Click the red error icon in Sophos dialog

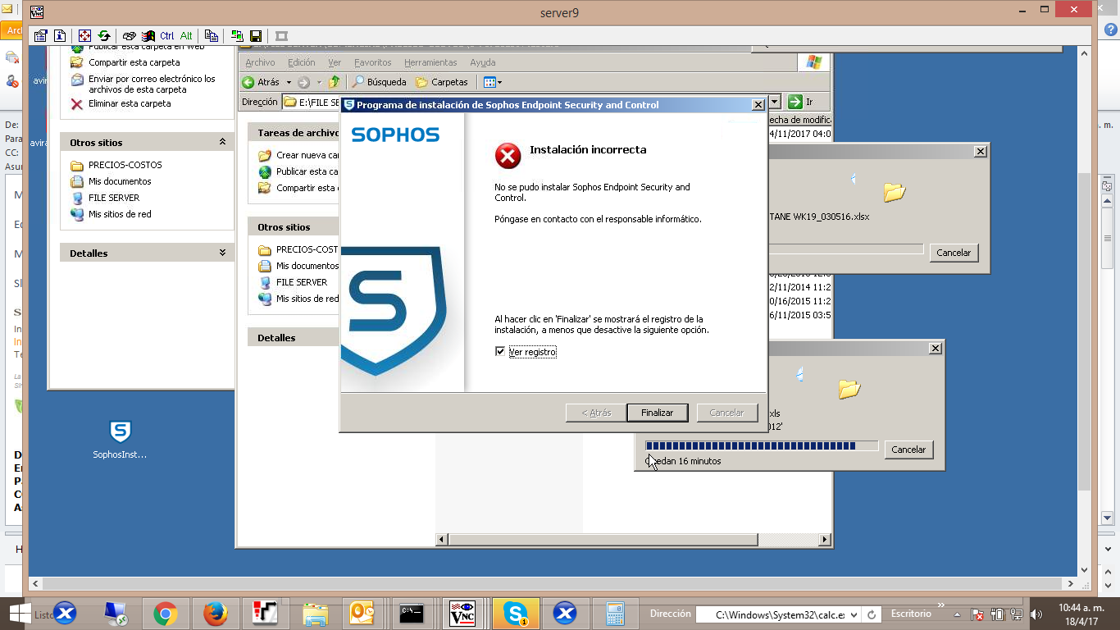(508, 156)
